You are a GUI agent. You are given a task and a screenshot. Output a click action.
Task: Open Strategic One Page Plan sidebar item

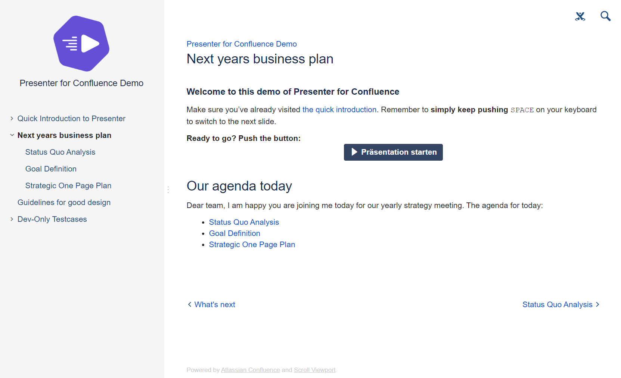[68, 186]
